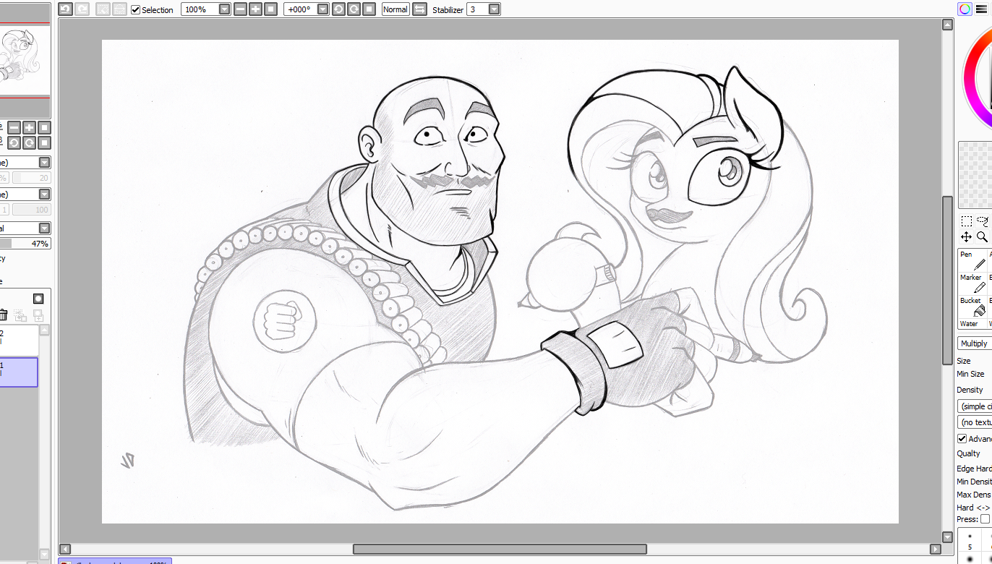992x564 pixels.
Task: Select the Move tool
Action: tap(966, 237)
